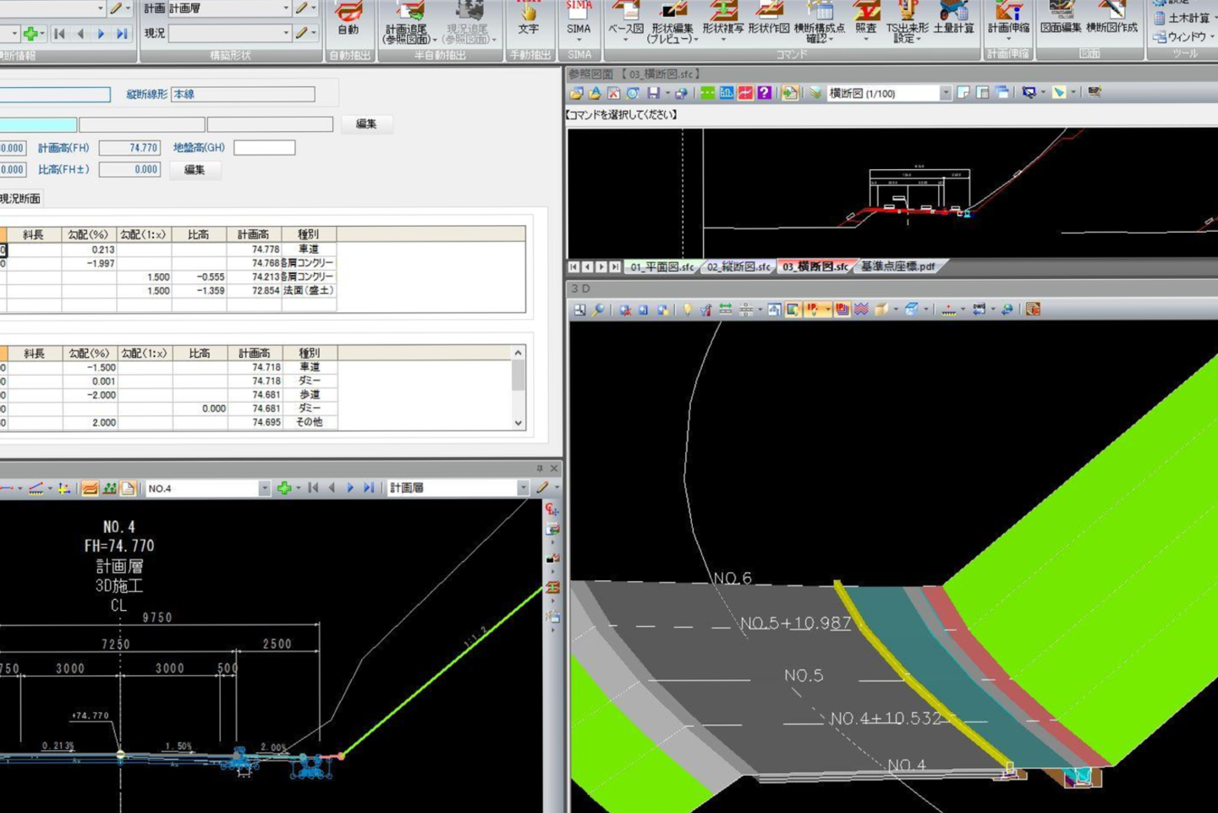Open the 基準点座標.pdf tab
The width and height of the screenshot is (1218, 813).
click(897, 266)
